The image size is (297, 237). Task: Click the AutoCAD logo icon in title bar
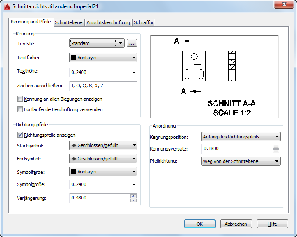click(7, 6)
